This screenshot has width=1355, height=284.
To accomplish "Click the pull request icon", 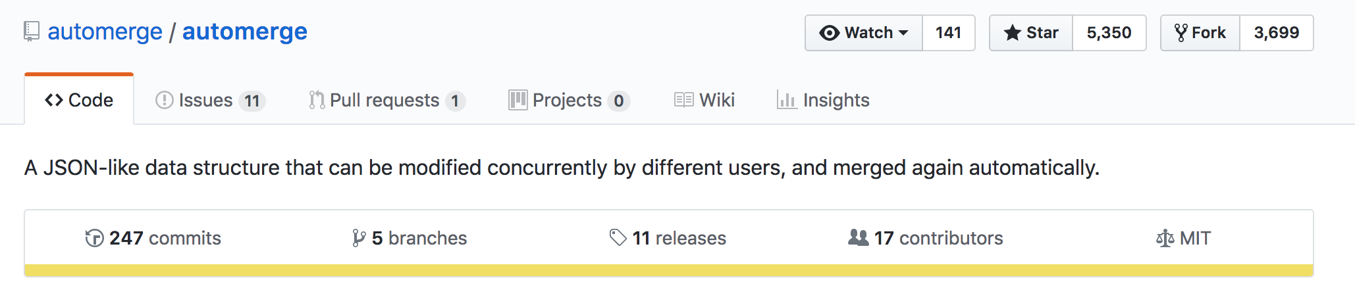I will [317, 100].
